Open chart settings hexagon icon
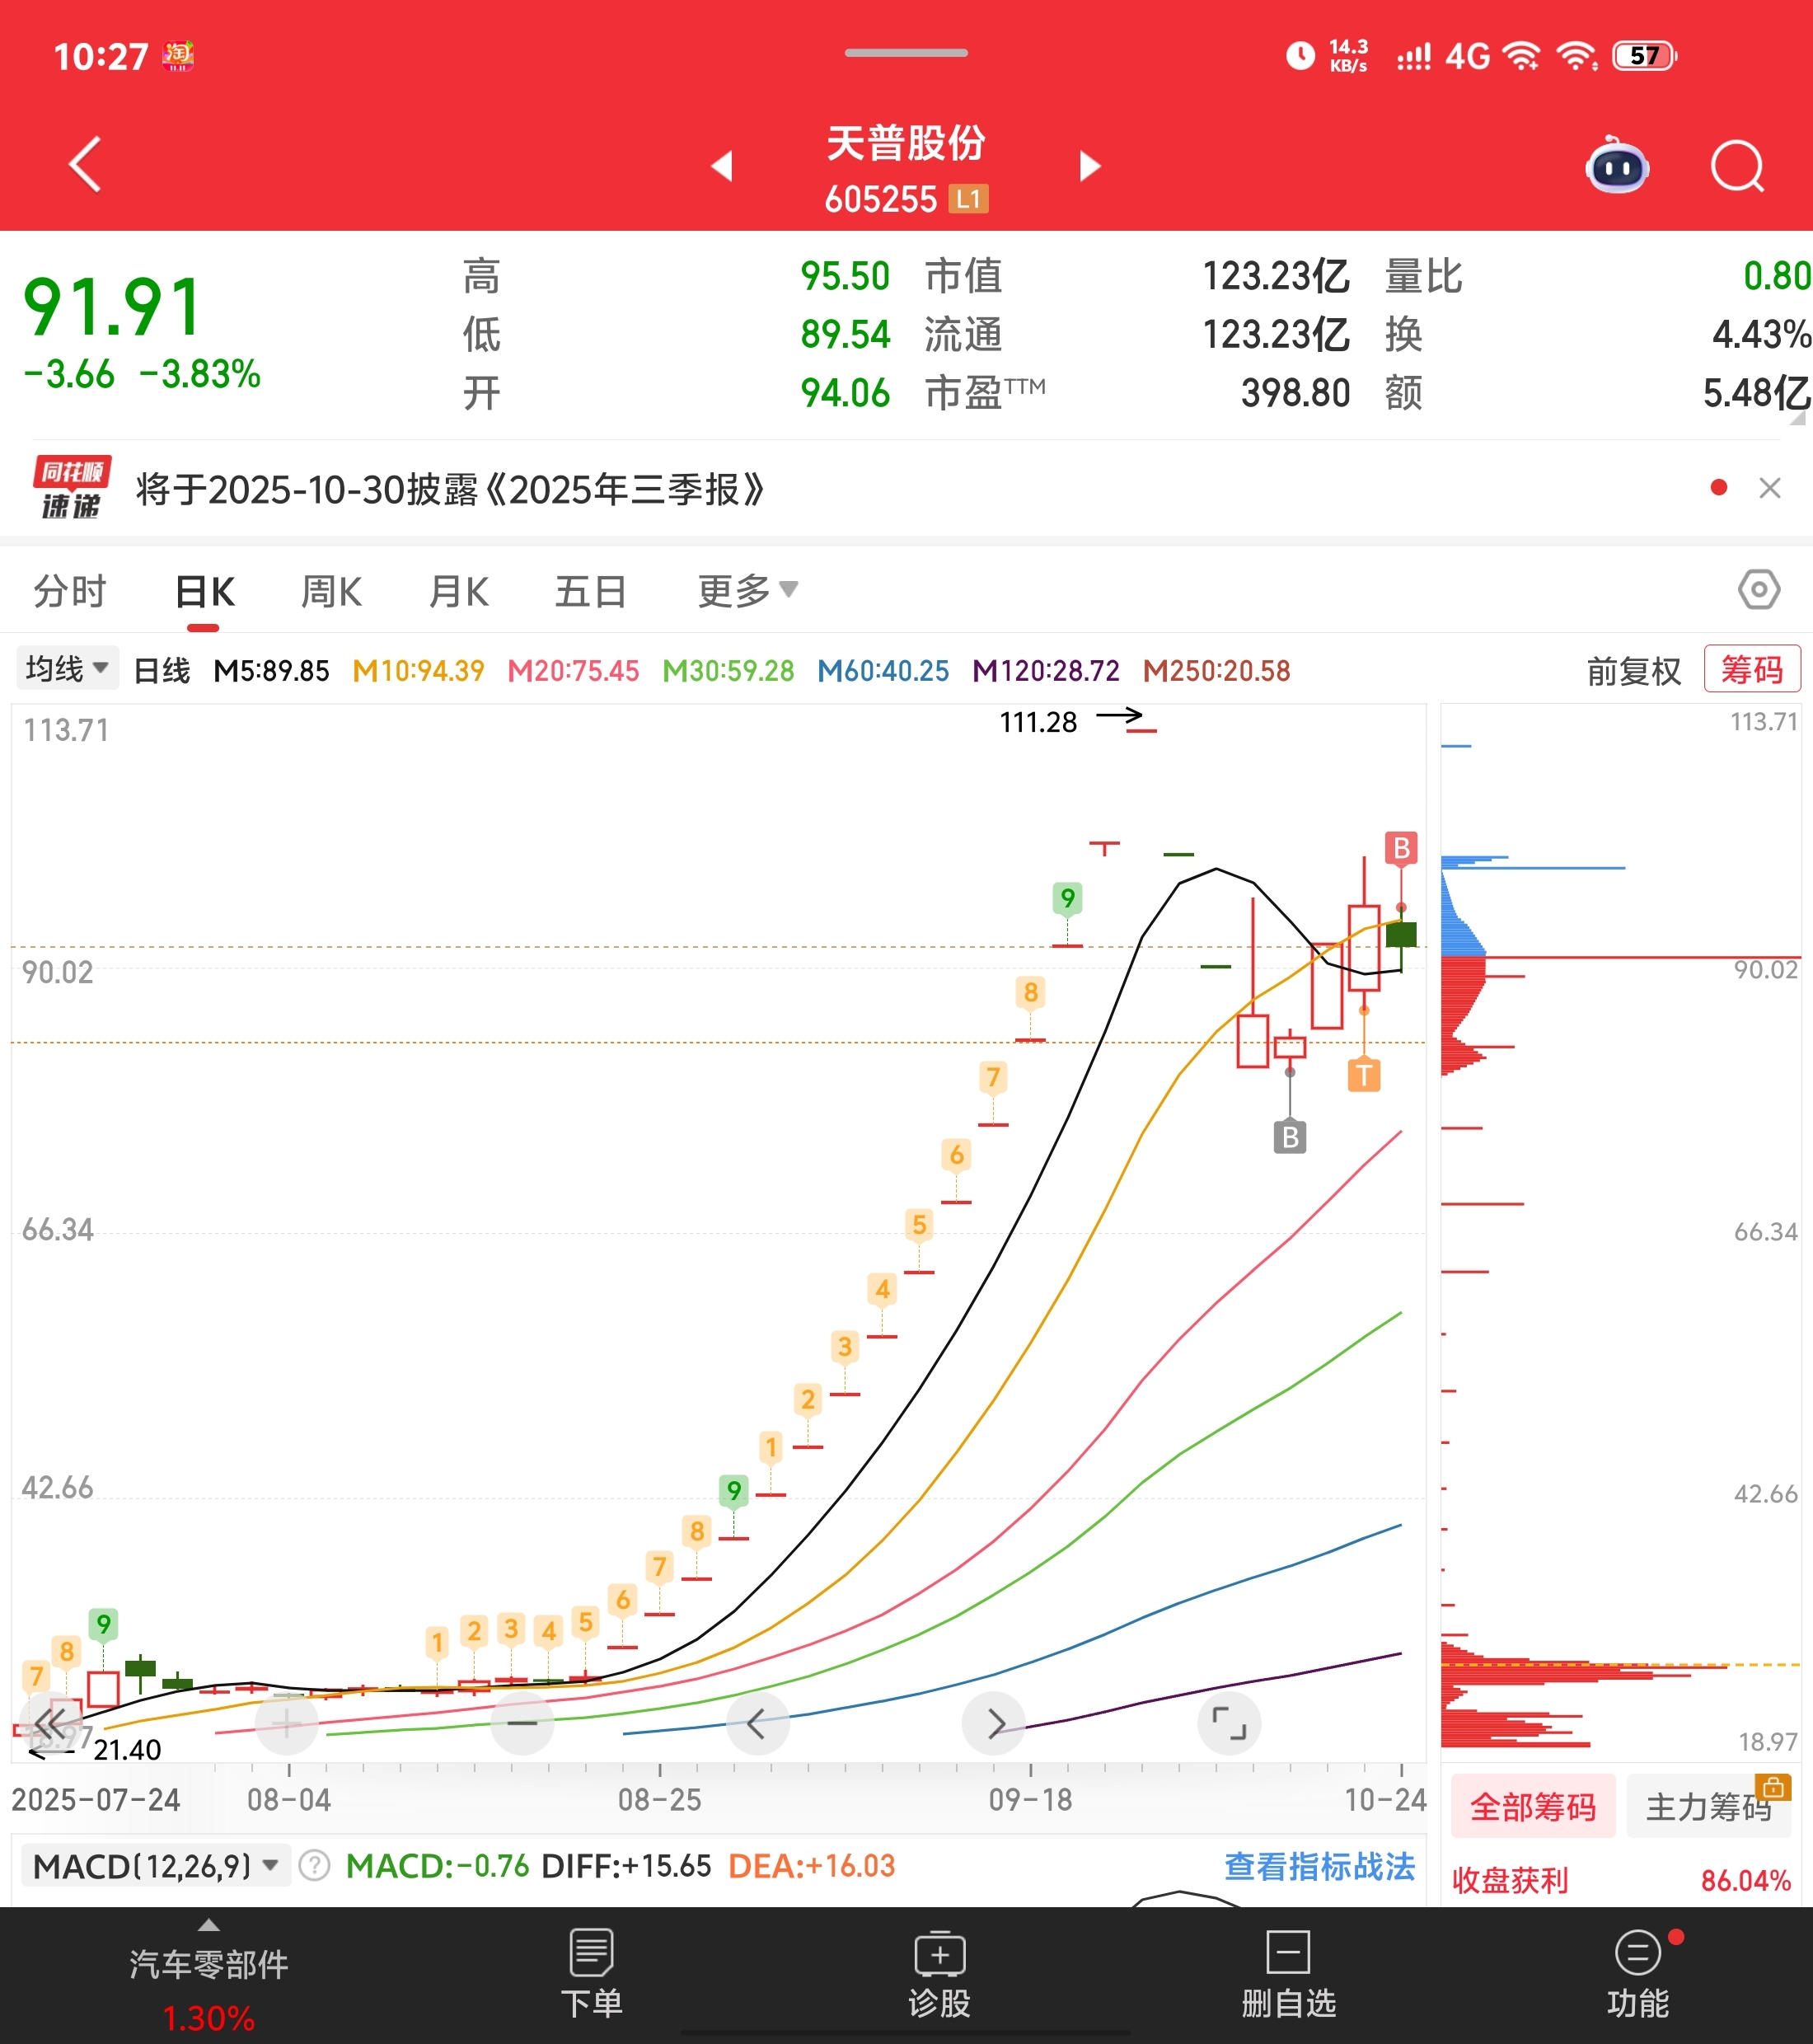1813x2044 pixels. (1758, 589)
